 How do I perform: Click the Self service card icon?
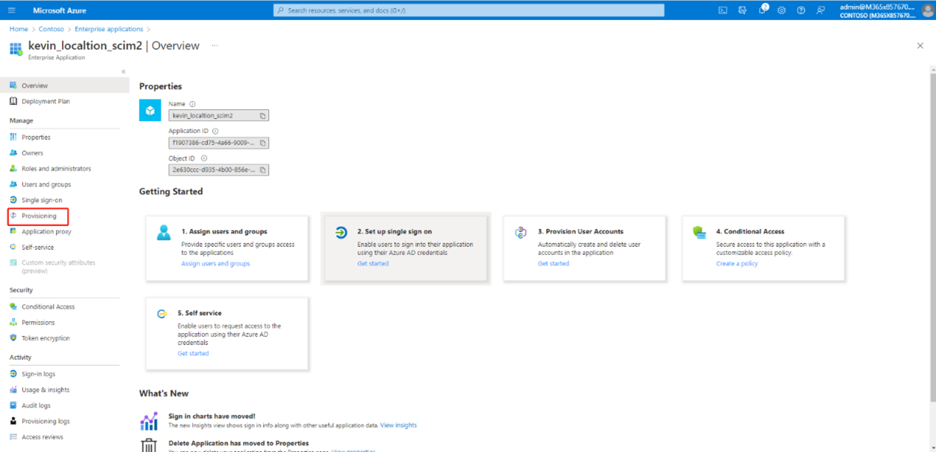click(x=163, y=314)
